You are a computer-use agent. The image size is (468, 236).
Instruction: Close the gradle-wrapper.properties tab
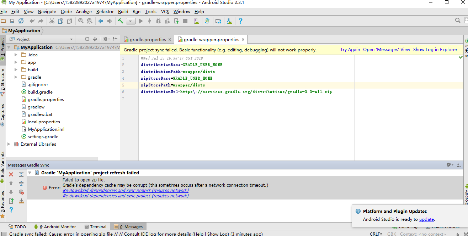(x=243, y=40)
